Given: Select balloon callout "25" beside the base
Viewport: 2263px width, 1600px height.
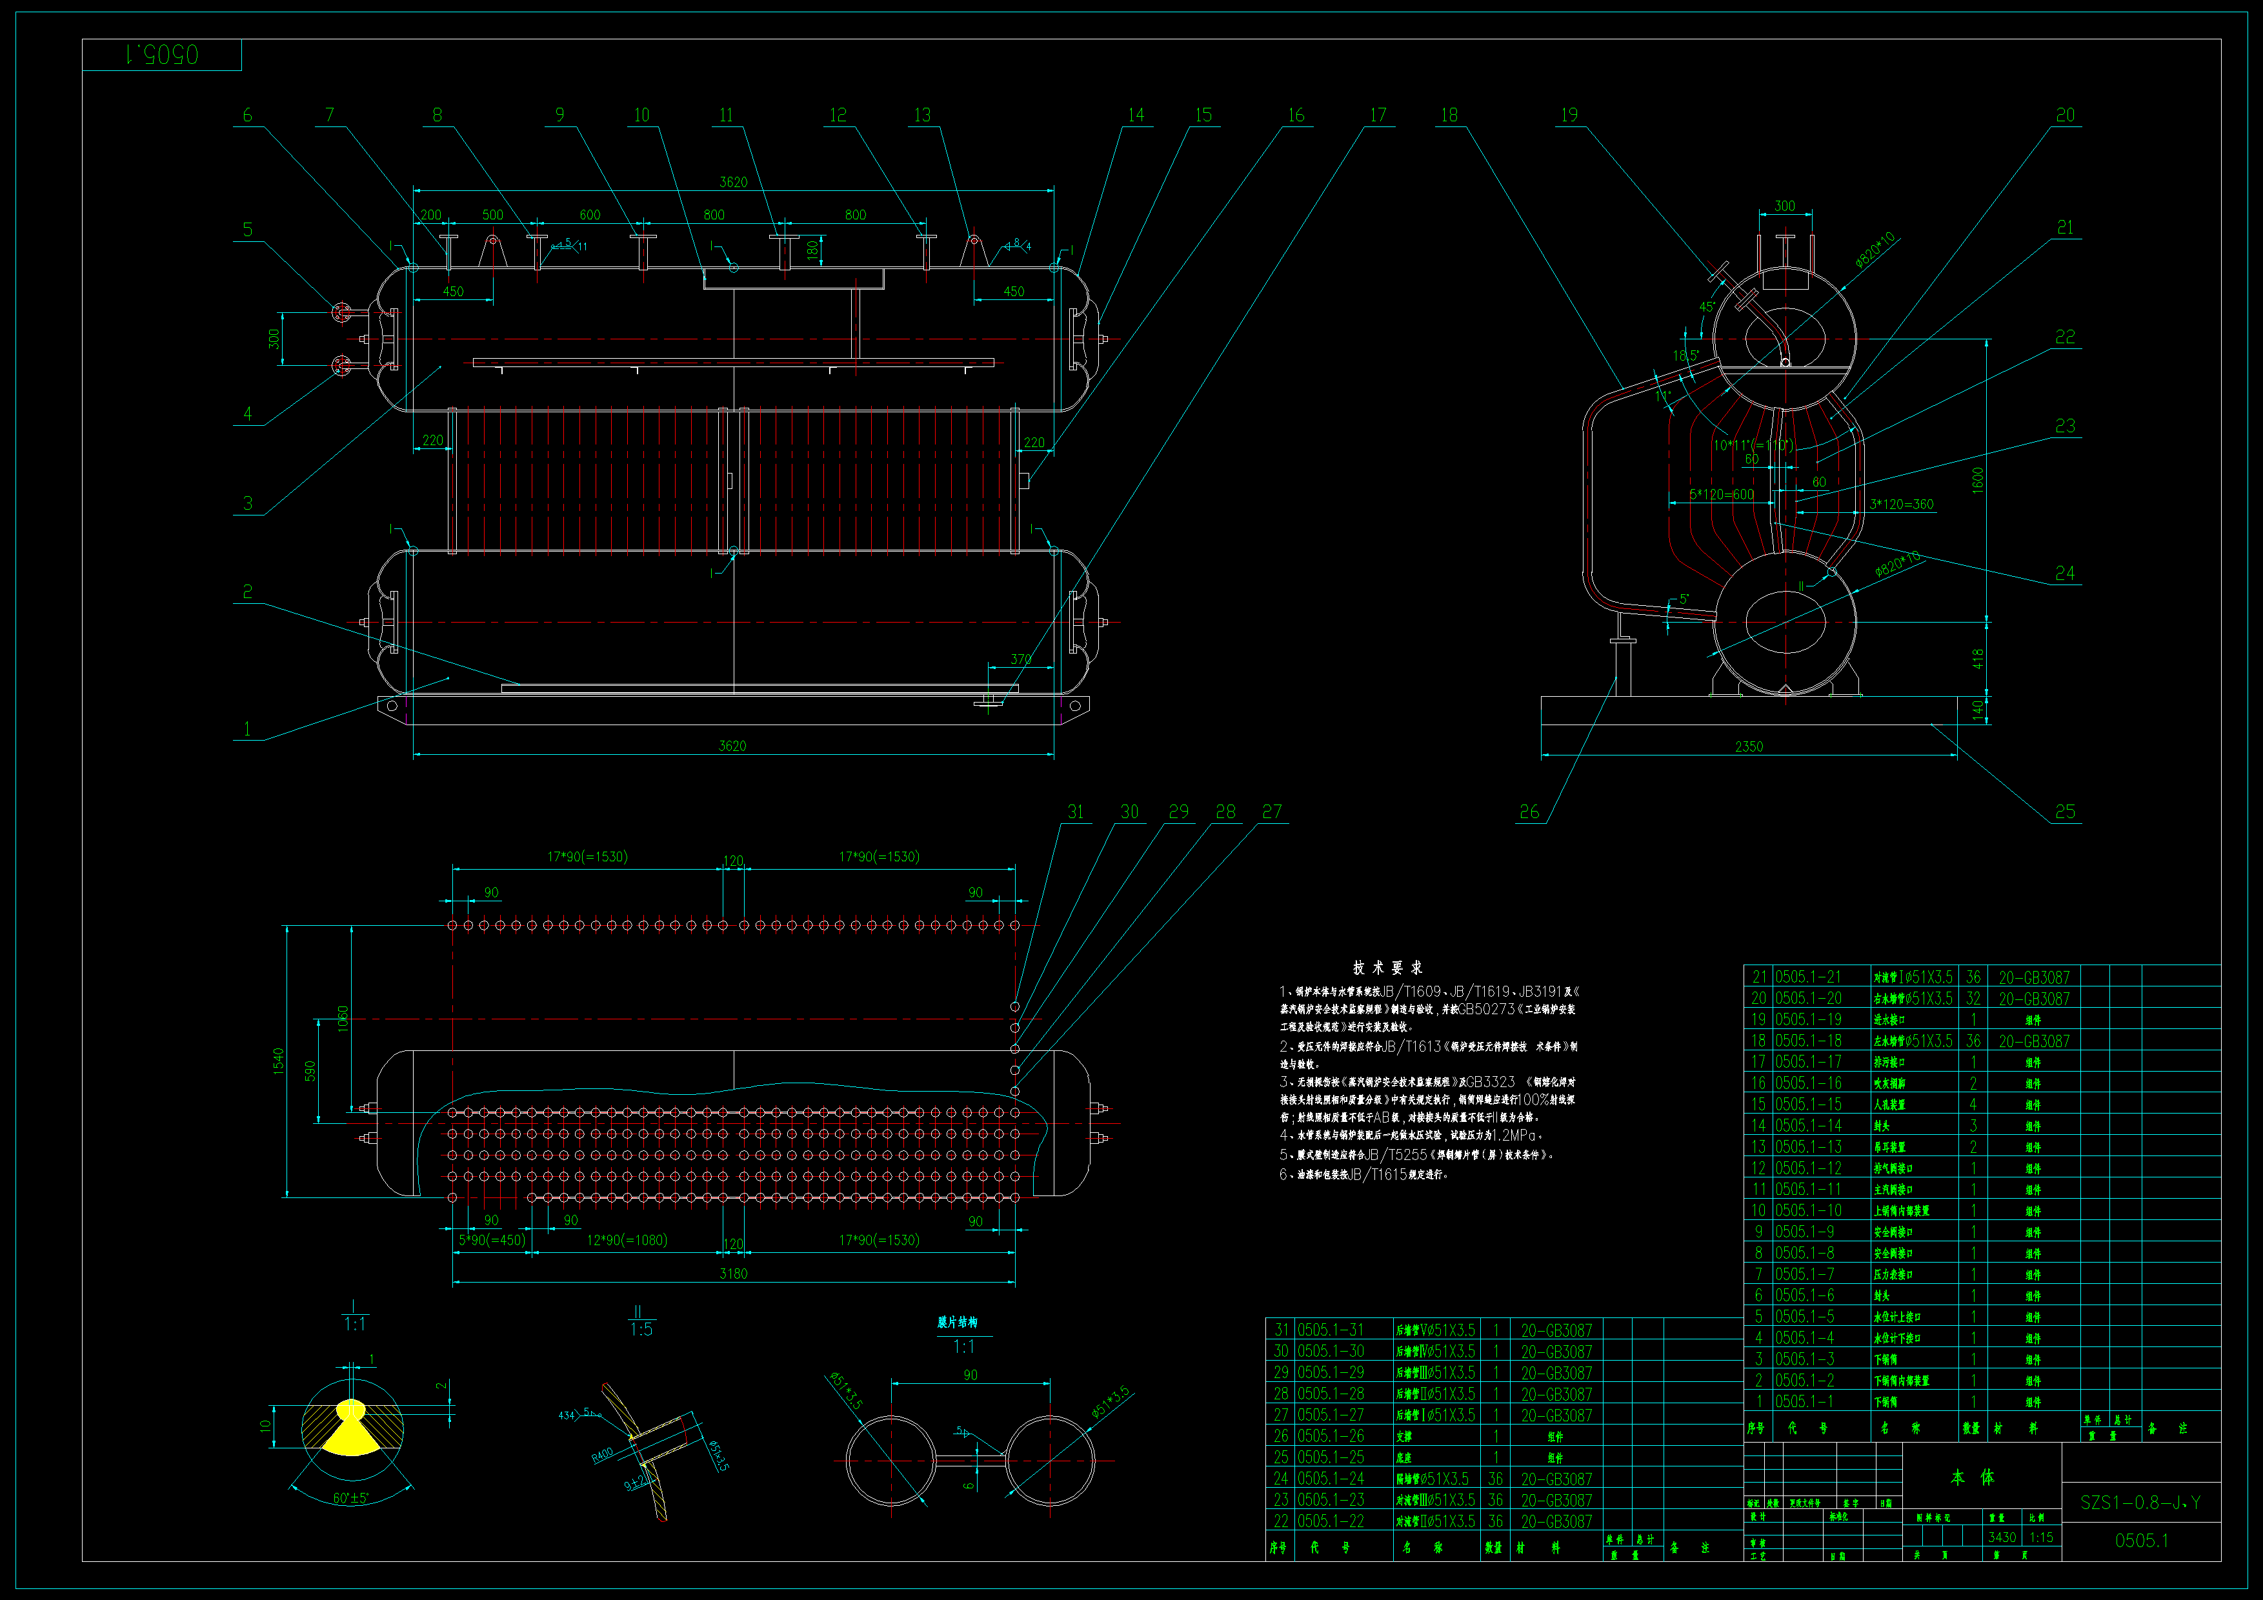Looking at the screenshot, I should point(2065,812).
